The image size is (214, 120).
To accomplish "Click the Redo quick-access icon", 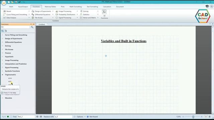I will pos(23,2).
